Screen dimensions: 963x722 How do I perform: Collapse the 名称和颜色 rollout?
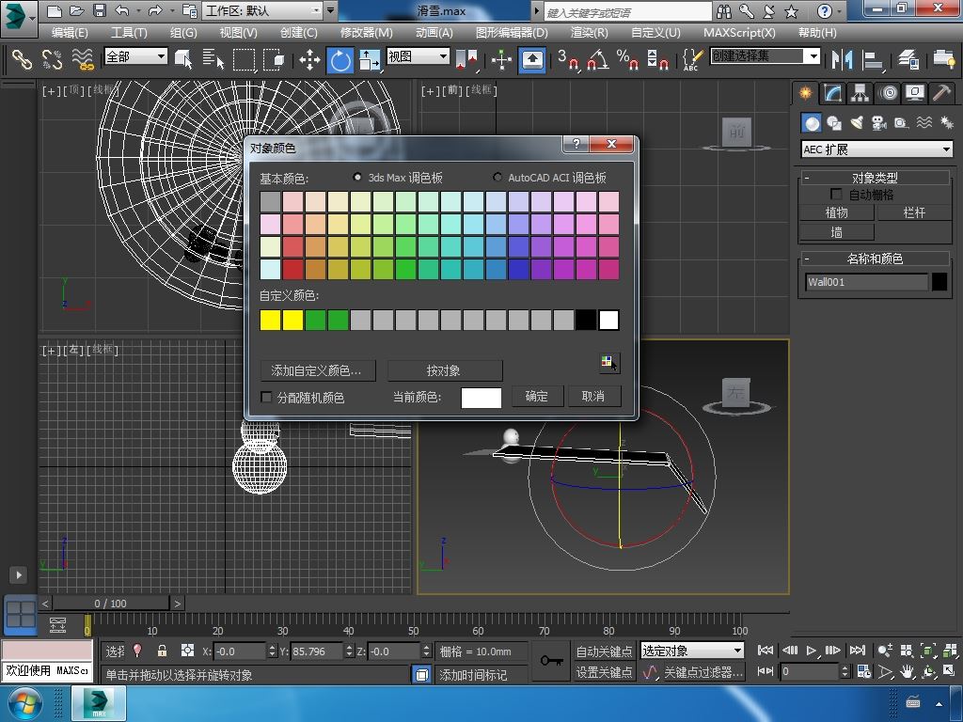pyautogui.click(x=875, y=259)
